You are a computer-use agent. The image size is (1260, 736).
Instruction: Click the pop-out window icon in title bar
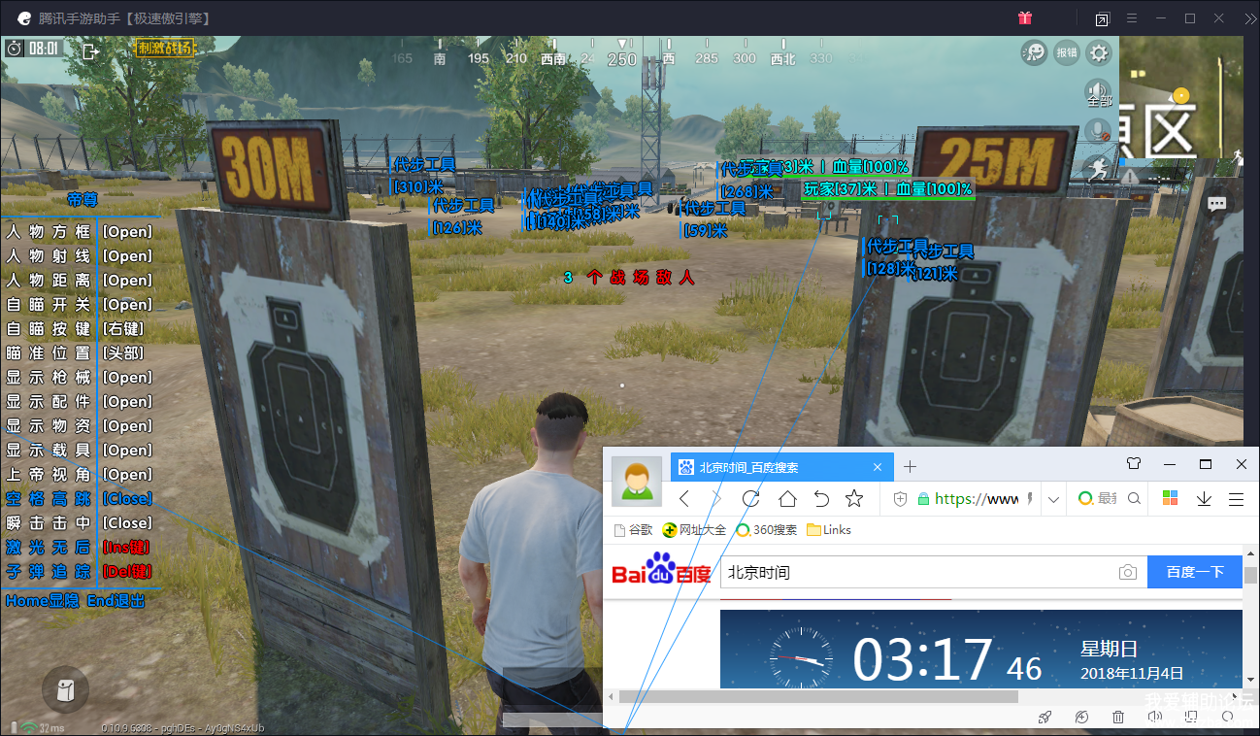1102,18
